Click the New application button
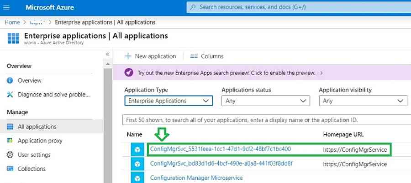Viewport: 411px width, 183px height. click(150, 56)
